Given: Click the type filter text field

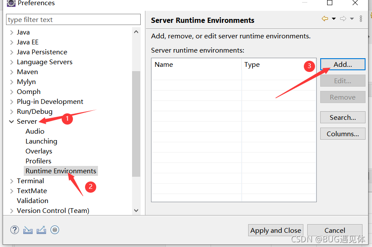Looking at the screenshot, I should click(73, 20).
